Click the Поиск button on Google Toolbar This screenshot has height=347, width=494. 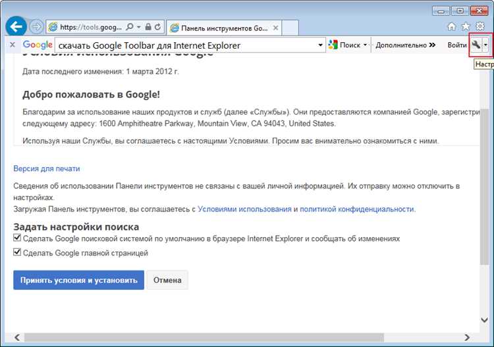pos(344,45)
